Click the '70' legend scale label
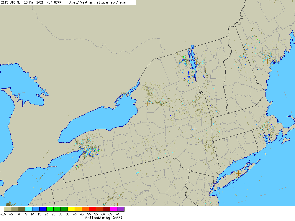 tap(117, 214)
